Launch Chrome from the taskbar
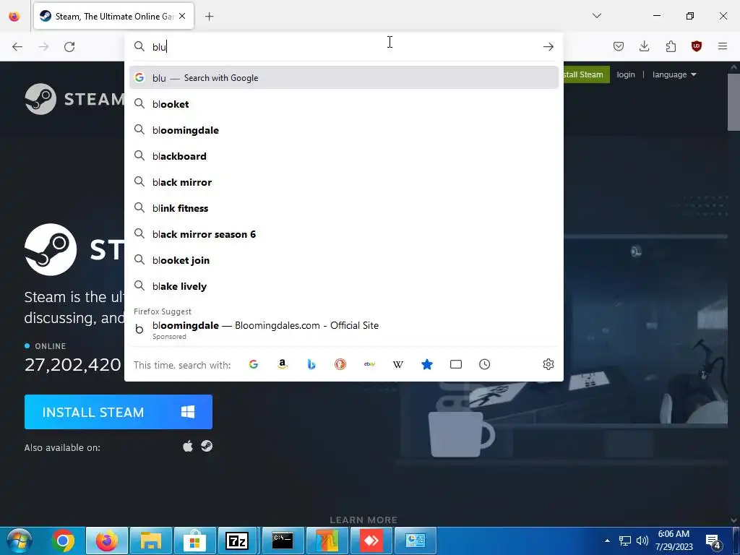The width and height of the screenshot is (740, 555). [x=63, y=541]
